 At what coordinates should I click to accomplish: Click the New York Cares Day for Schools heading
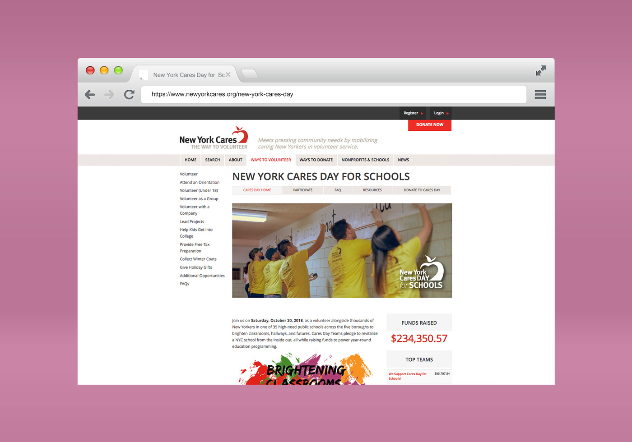(321, 177)
